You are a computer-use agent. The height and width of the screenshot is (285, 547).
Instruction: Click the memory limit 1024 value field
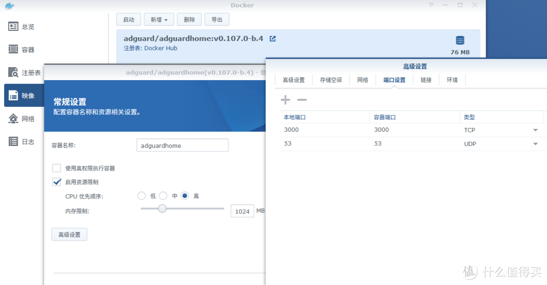coord(242,211)
